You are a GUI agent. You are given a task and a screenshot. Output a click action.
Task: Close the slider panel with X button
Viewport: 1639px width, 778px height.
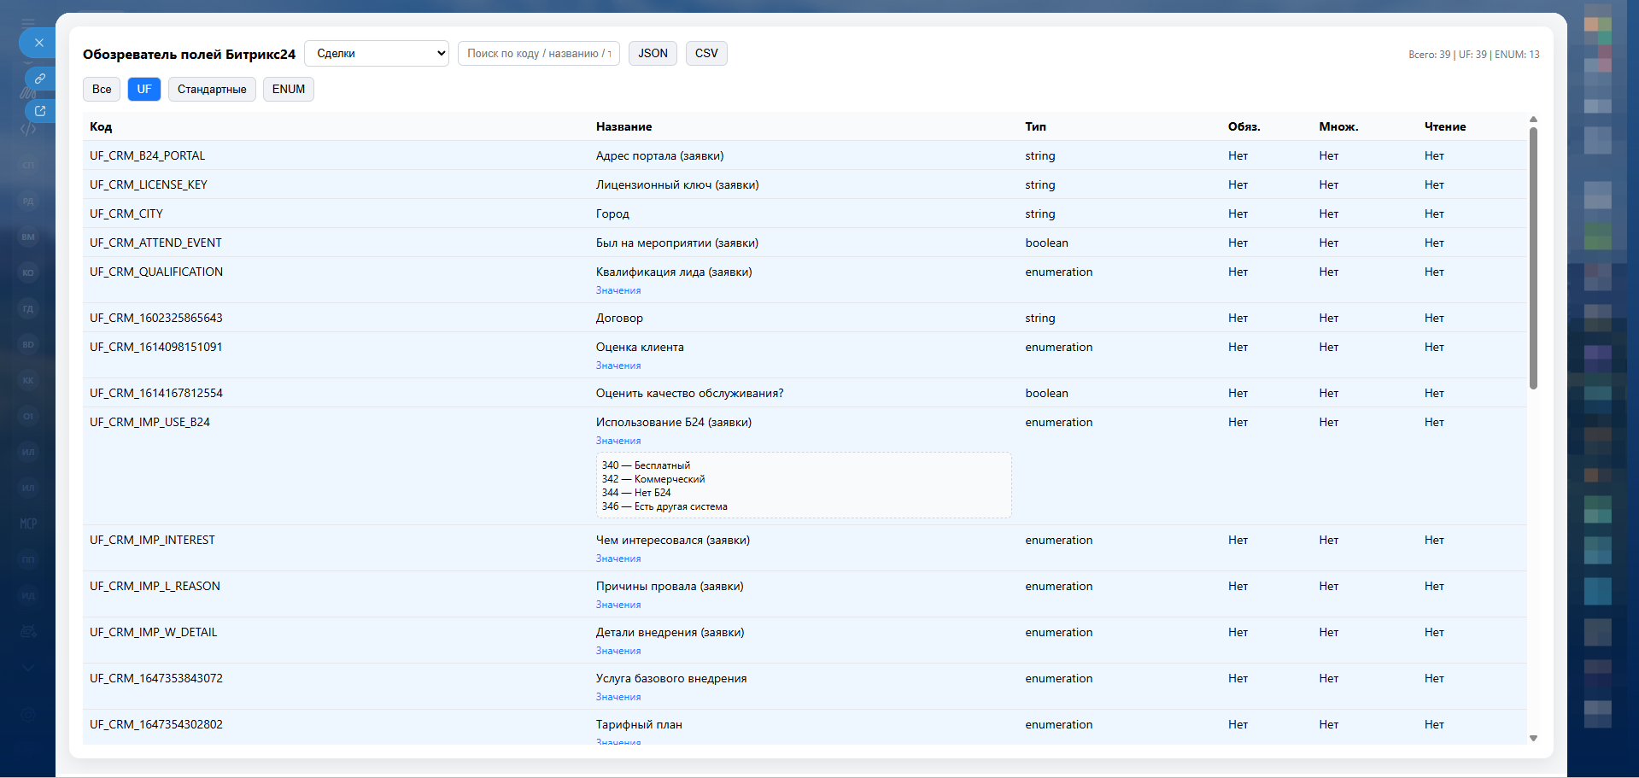click(38, 43)
